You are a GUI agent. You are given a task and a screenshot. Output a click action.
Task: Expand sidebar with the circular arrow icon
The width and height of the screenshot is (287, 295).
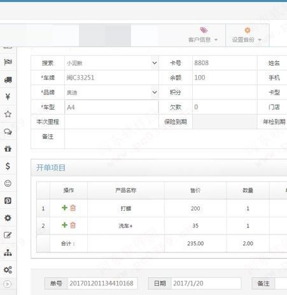[x=8, y=284]
